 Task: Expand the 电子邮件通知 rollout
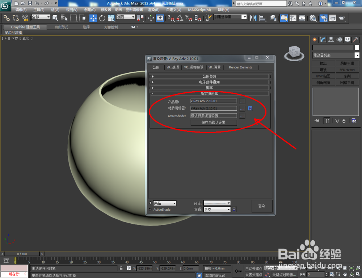click(x=209, y=82)
